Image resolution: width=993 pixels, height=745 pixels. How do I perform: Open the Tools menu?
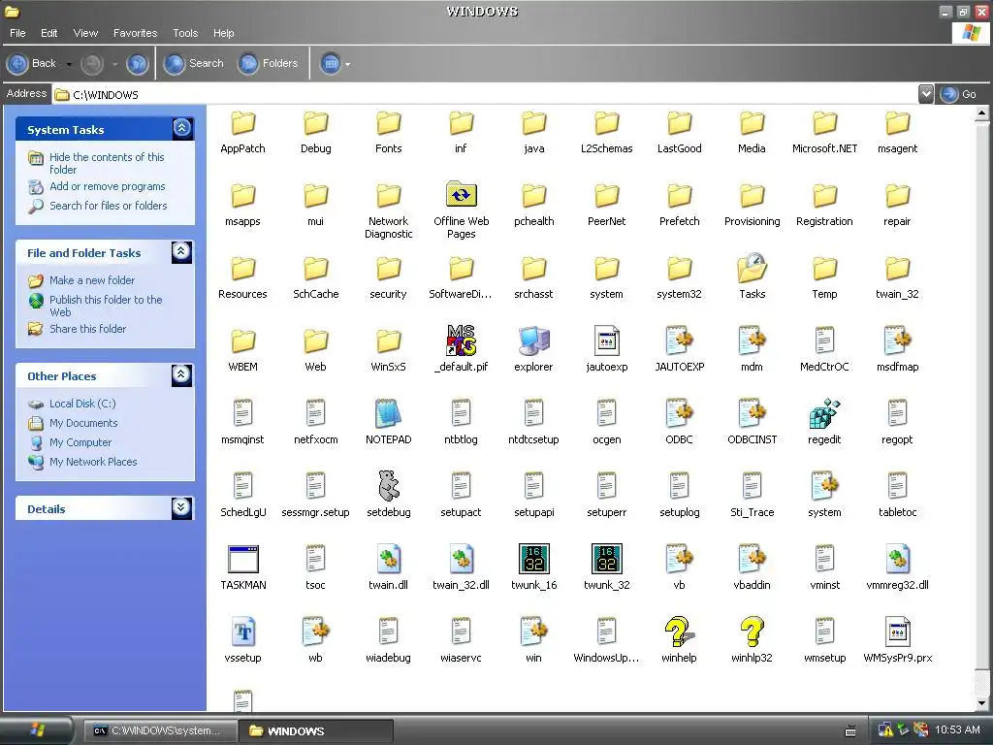pos(185,33)
